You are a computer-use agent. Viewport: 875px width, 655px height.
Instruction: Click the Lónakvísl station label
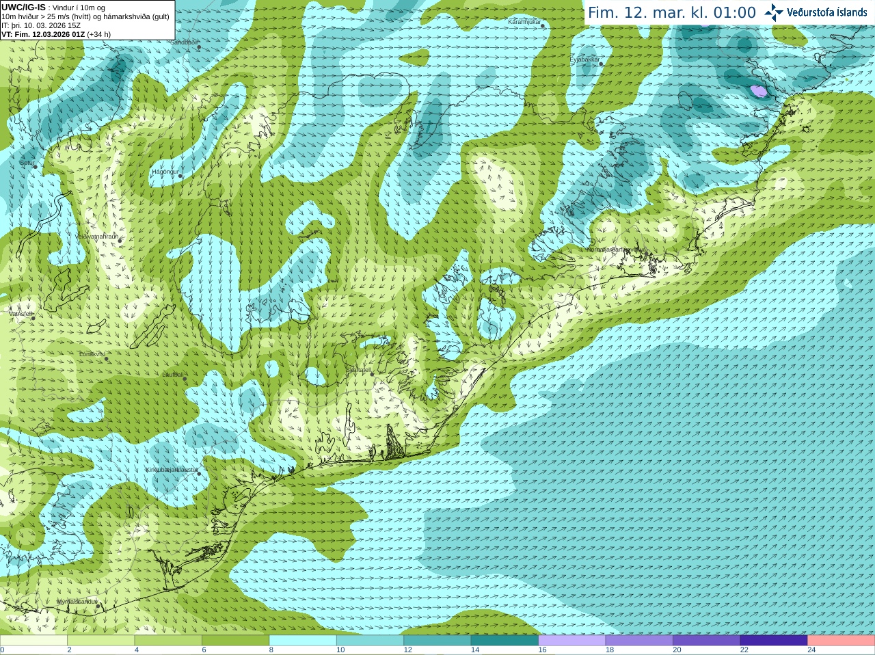[92, 354]
